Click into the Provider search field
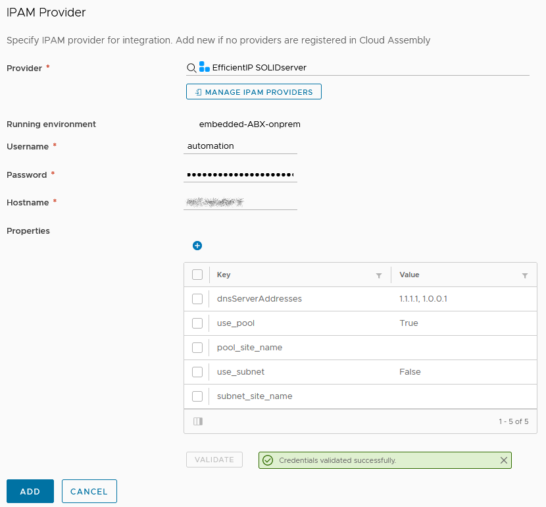The height and width of the screenshot is (507, 546). point(358,68)
